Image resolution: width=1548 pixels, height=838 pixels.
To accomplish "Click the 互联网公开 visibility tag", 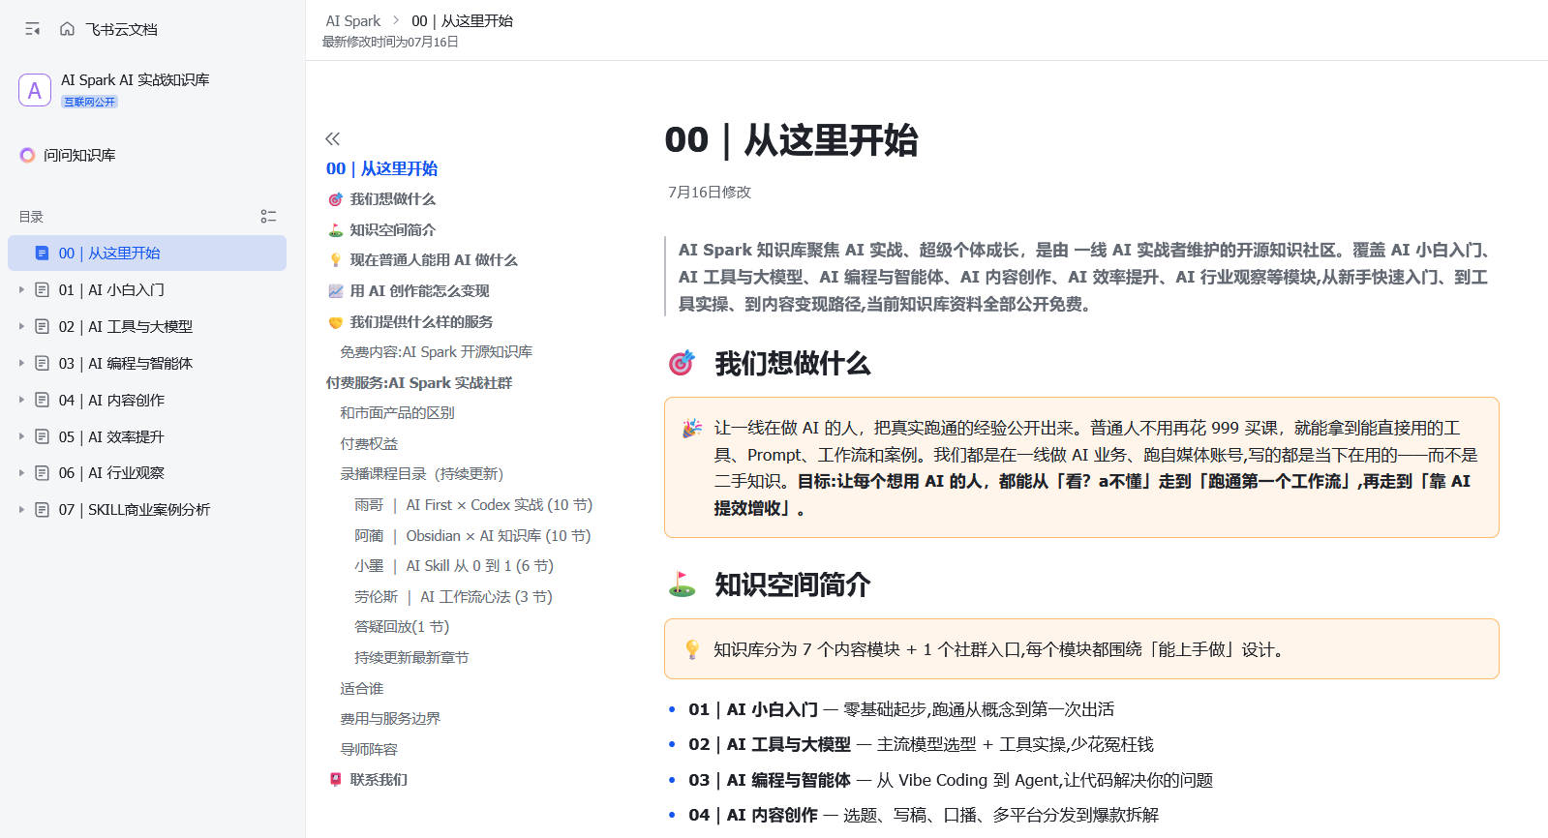I will tap(90, 102).
